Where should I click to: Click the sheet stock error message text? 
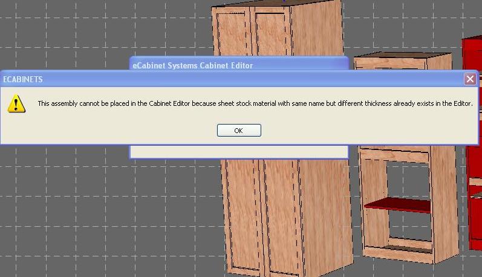coord(255,103)
